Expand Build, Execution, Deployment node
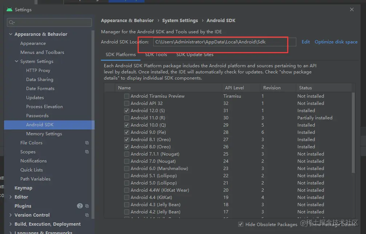 pos(11,224)
